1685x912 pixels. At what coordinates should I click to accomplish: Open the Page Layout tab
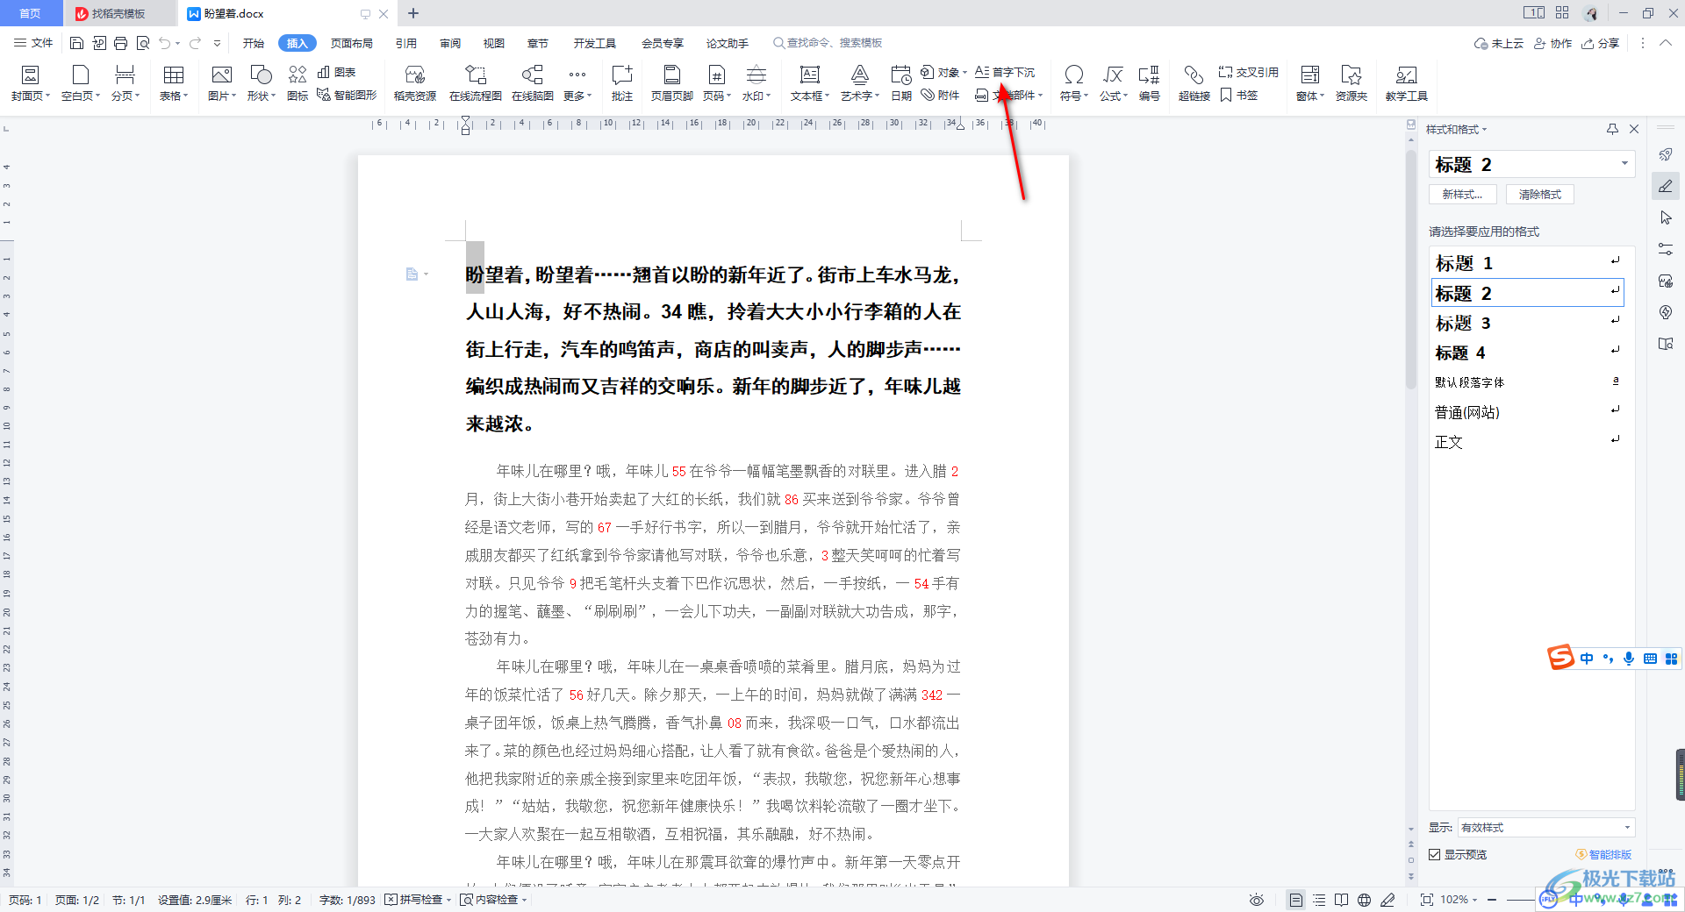click(x=352, y=43)
